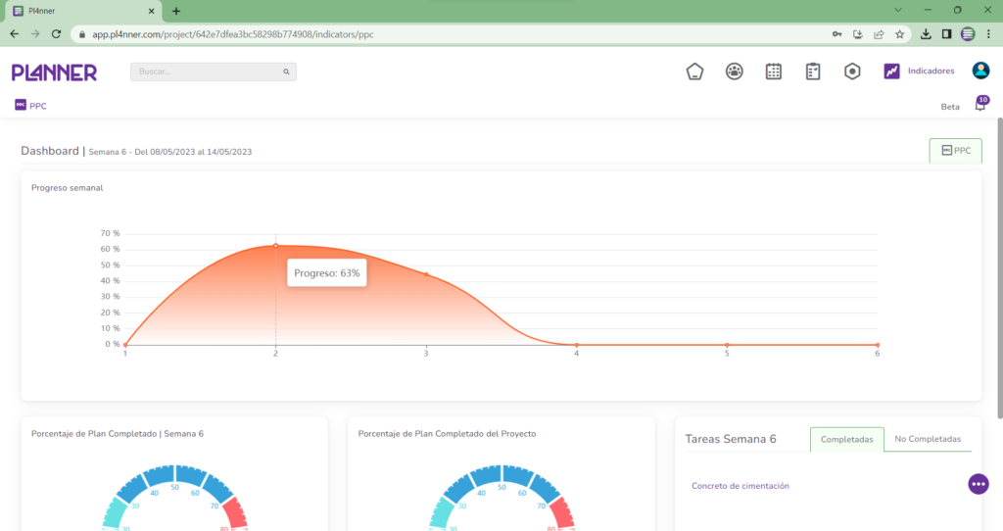Click the Buscar search field
This screenshot has height=531, width=1003.
pyautogui.click(x=208, y=72)
